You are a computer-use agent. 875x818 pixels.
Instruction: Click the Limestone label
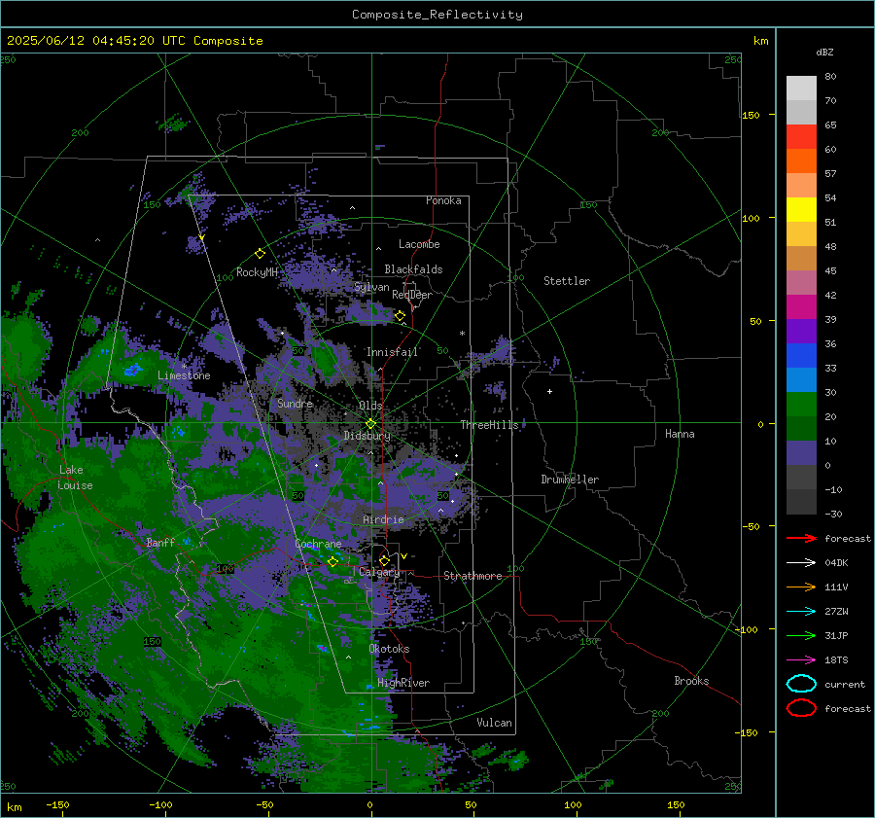point(184,375)
